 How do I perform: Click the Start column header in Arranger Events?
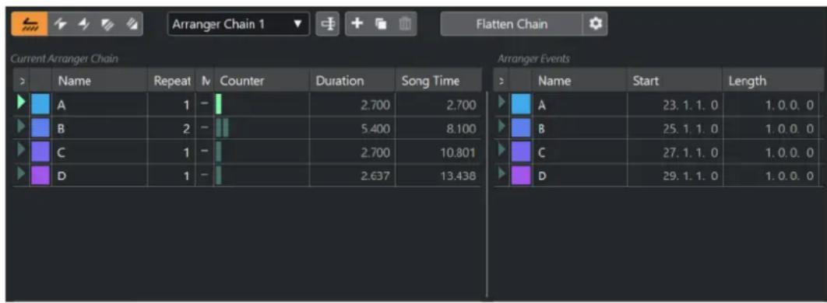(675, 81)
